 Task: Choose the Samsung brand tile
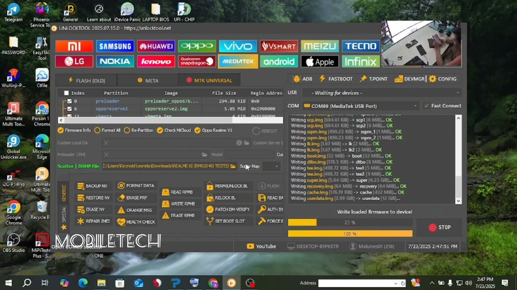pos(115,46)
